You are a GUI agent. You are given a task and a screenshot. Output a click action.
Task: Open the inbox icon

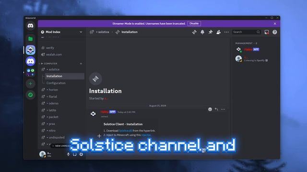click(267, 32)
